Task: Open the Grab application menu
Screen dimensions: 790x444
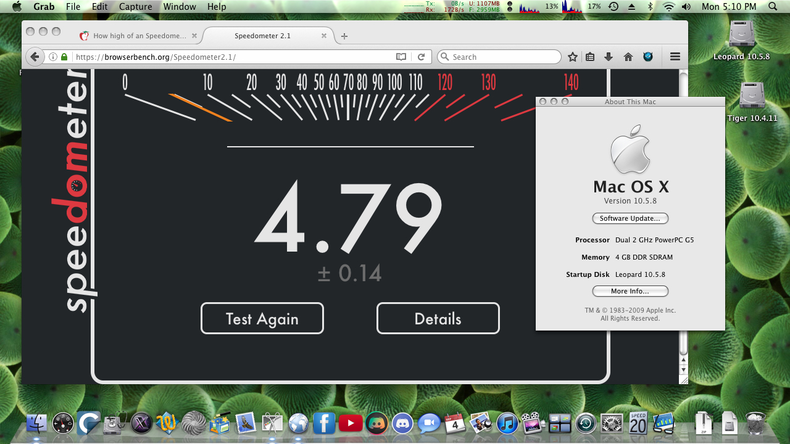Action: coord(44,7)
